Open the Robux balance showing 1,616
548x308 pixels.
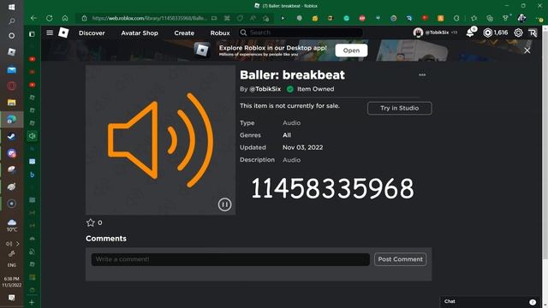tap(496, 33)
